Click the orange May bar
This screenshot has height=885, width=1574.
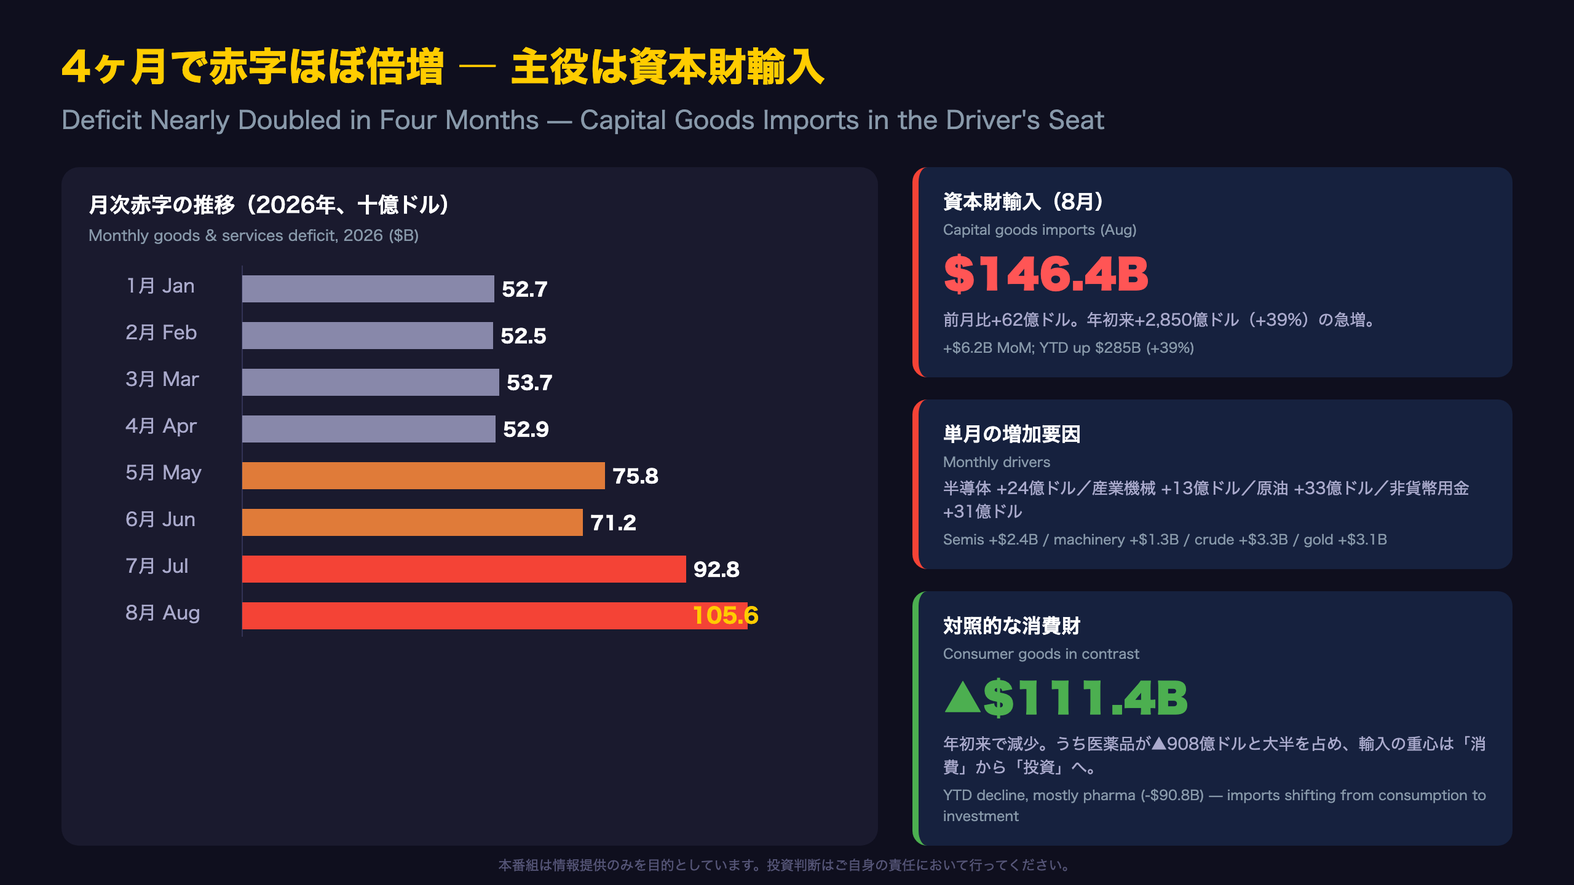pos(424,476)
